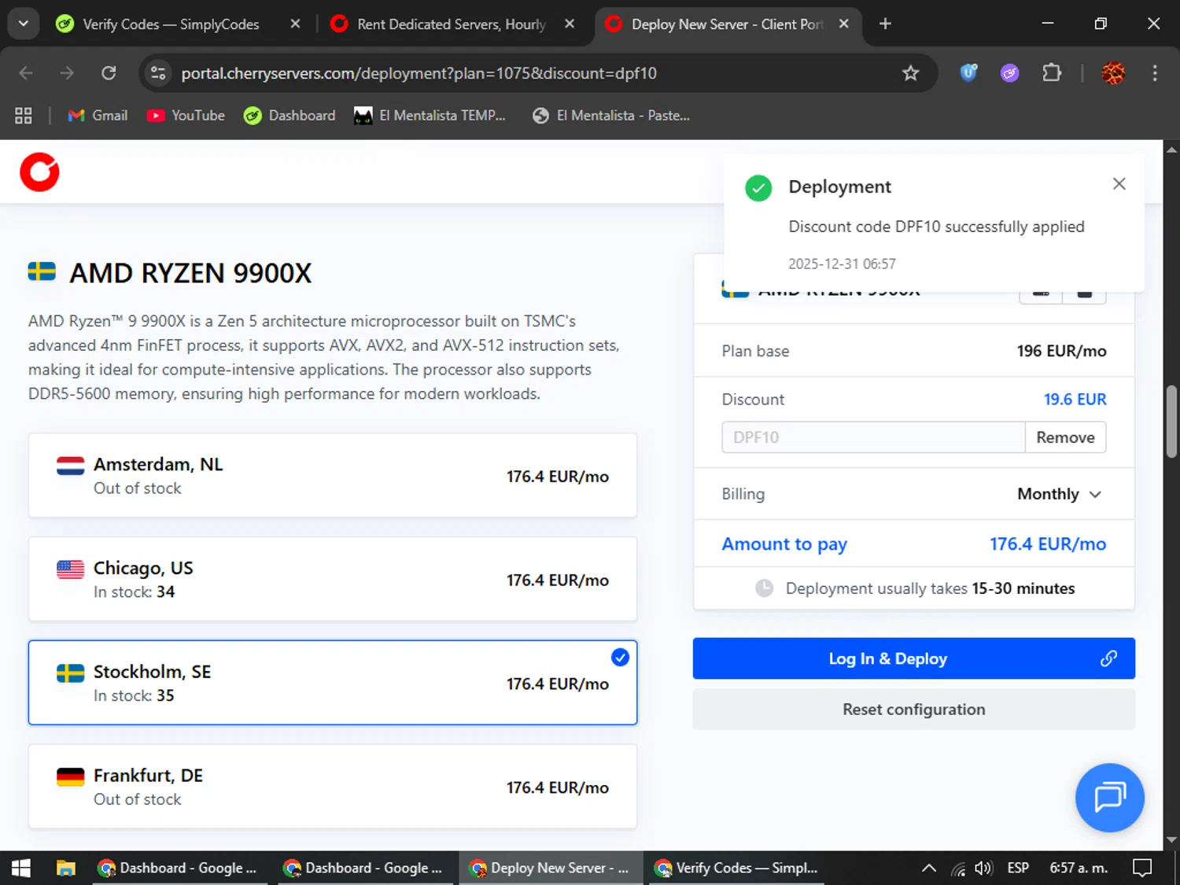Click the page vertical scrollbar thumb
The height and width of the screenshot is (885, 1180).
[x=1171, y=421]
